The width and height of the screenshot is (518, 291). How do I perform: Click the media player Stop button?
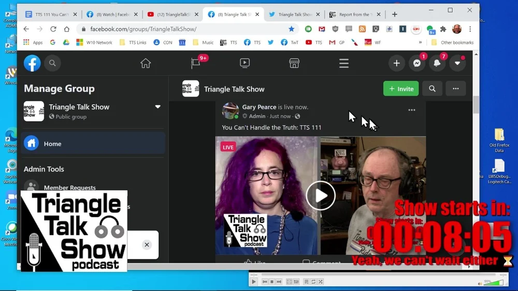(x=271, y=282)
